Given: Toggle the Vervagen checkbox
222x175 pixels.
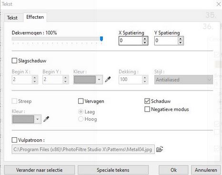Looking at the screenshot, I should (81, 101).
